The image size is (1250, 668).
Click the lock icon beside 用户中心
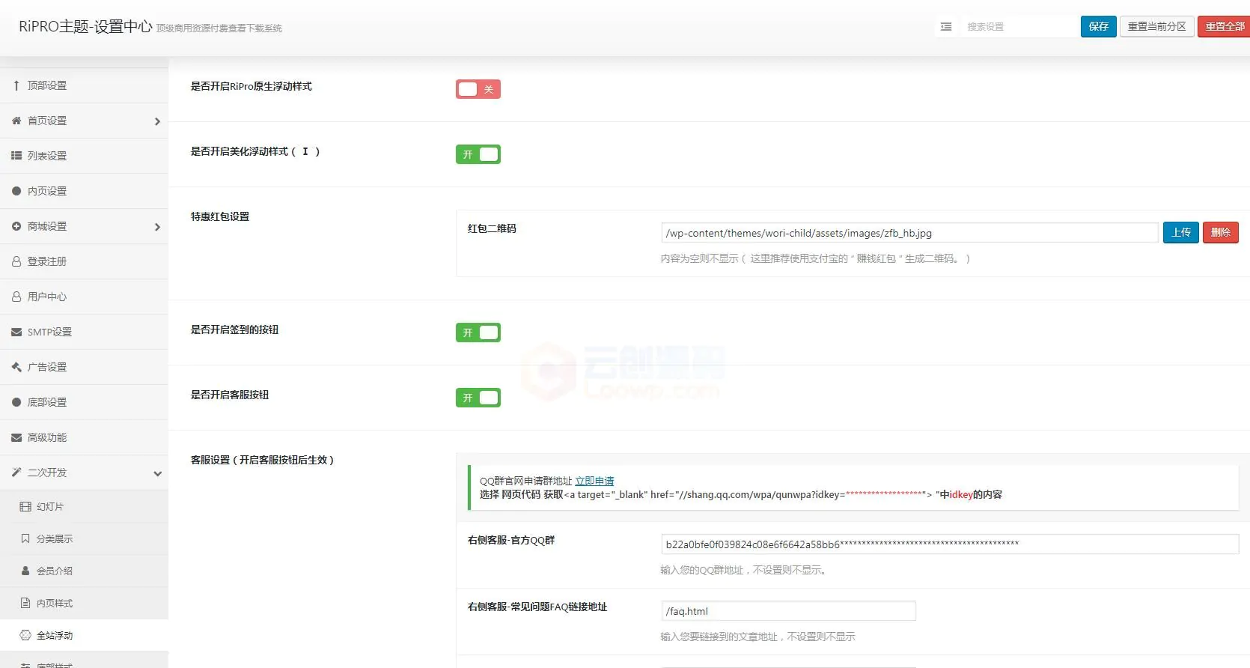click(x=16, y=297)
